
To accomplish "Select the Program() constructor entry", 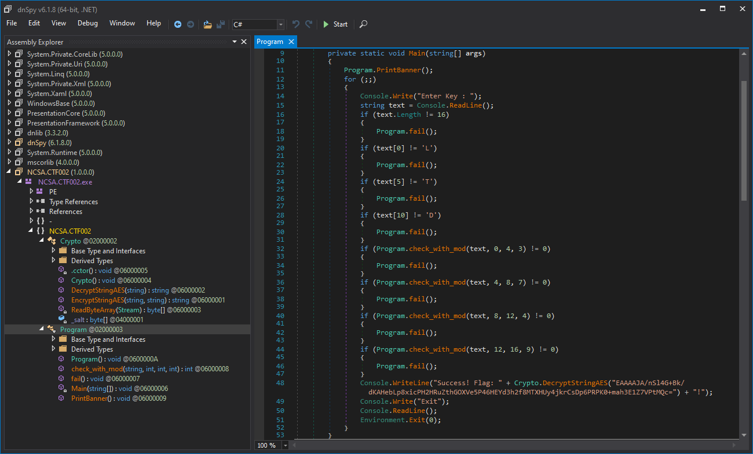I will click(x=115, y=359).
